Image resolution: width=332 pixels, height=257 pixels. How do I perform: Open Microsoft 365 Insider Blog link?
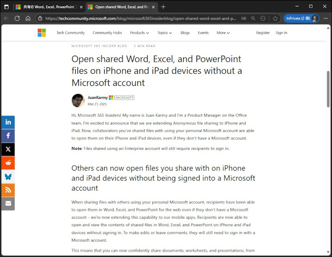tap(99, 46)
